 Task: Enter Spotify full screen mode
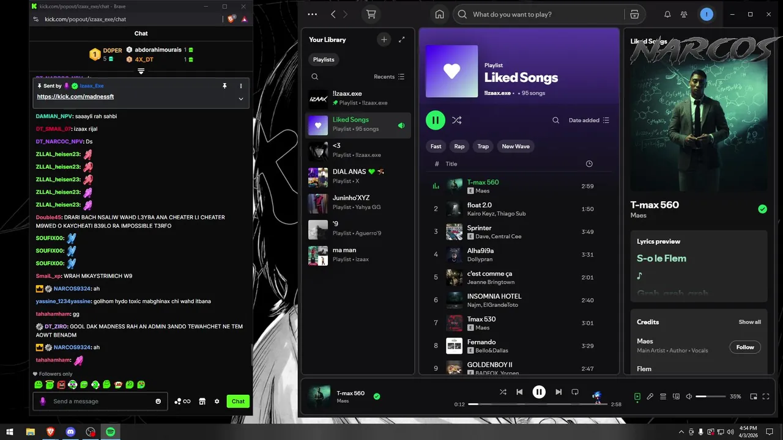(766, 397)
